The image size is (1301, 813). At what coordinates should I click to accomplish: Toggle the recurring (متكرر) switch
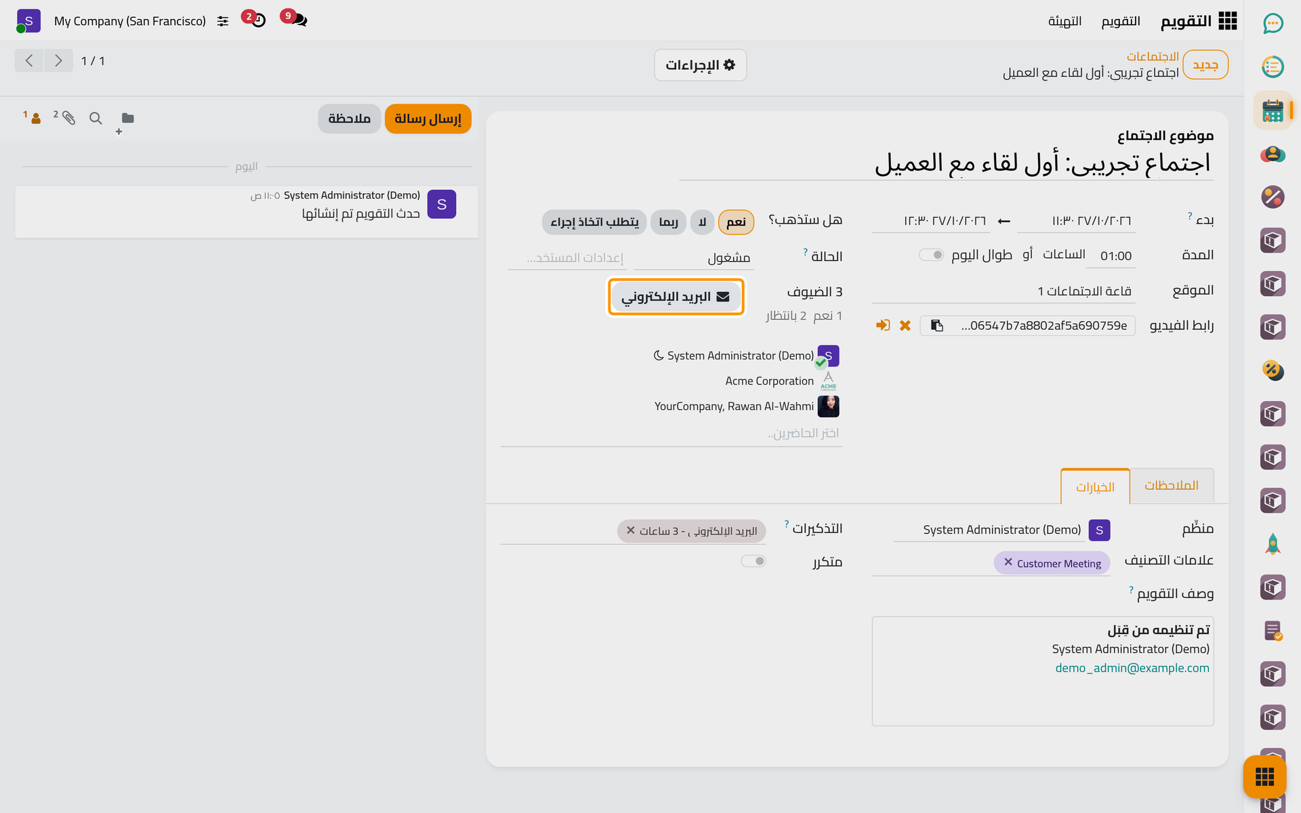pyautogui.click(x=753, y=561)
